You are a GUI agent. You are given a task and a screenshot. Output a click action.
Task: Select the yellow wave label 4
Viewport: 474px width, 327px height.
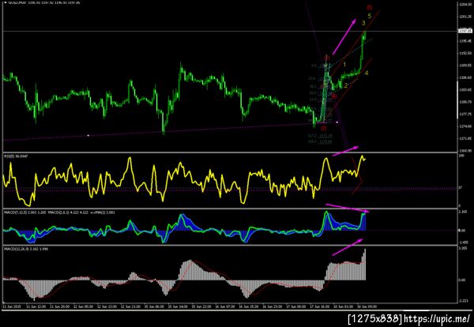367,73
